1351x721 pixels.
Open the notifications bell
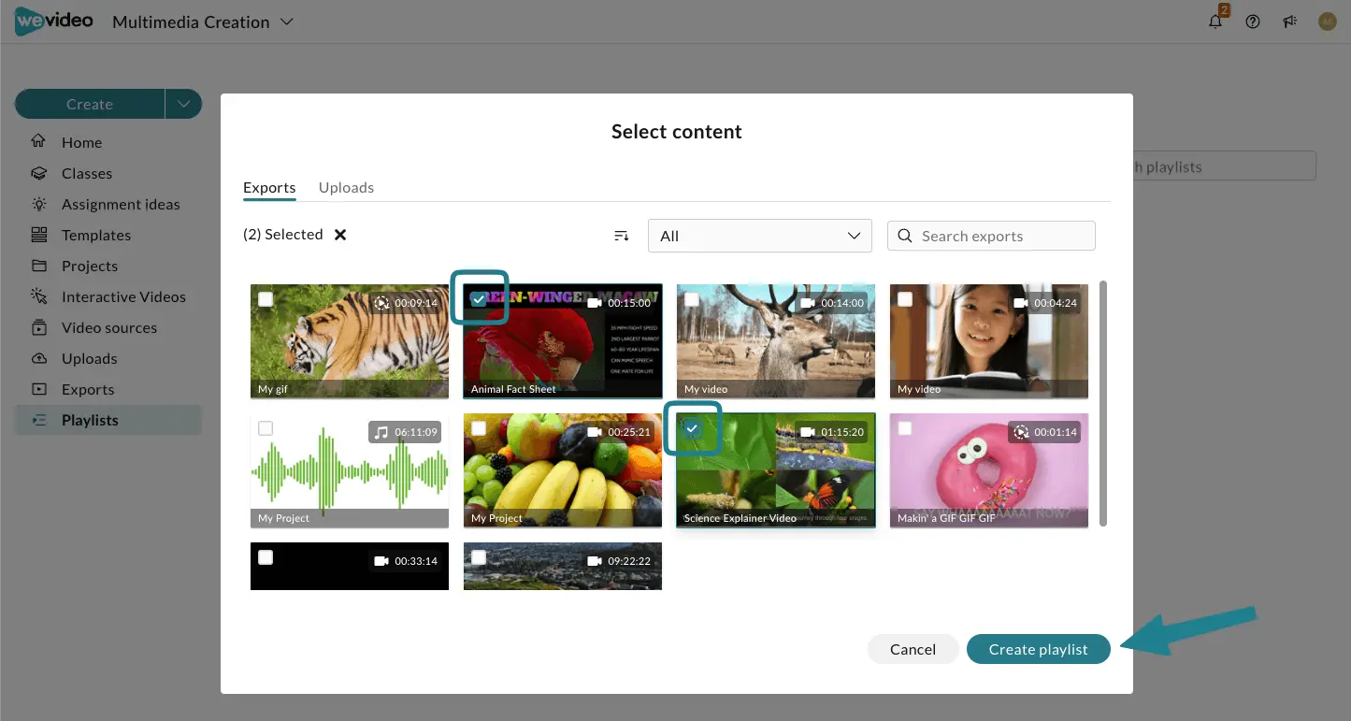pos(1215,22)
